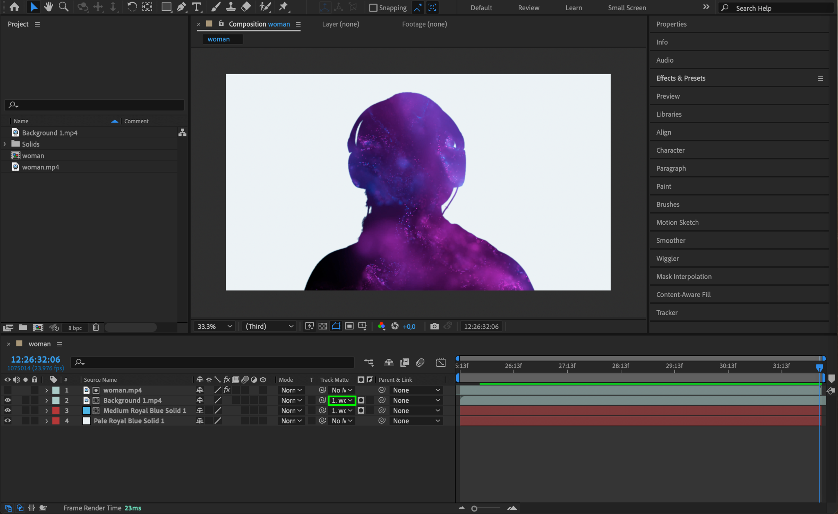The height and width of the screenshot is (514, 838).
Task: Open the Effects & Presets panel
Action: (680, 78)
